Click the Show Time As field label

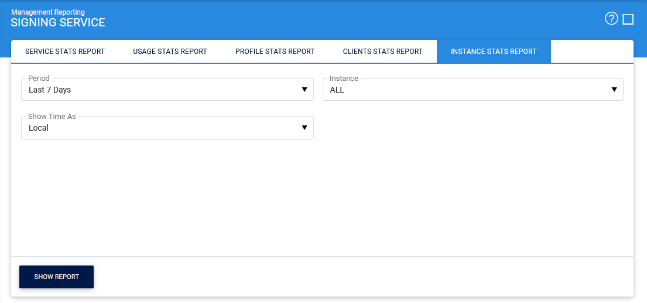point(52,117)
